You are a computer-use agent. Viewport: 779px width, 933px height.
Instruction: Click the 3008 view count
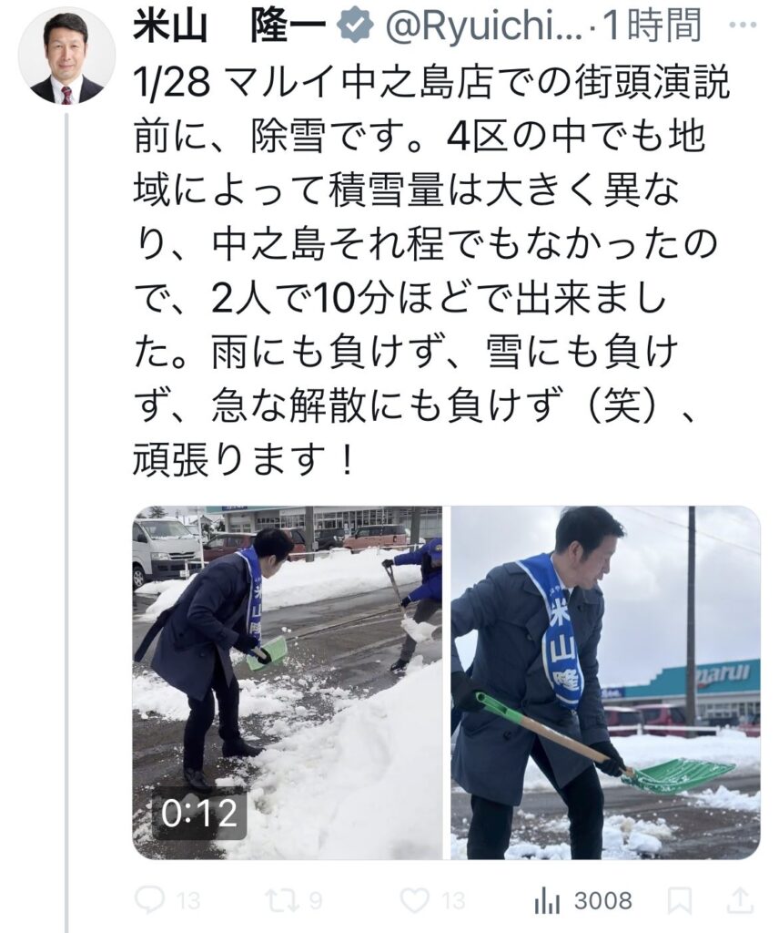[x=602, y=901]
